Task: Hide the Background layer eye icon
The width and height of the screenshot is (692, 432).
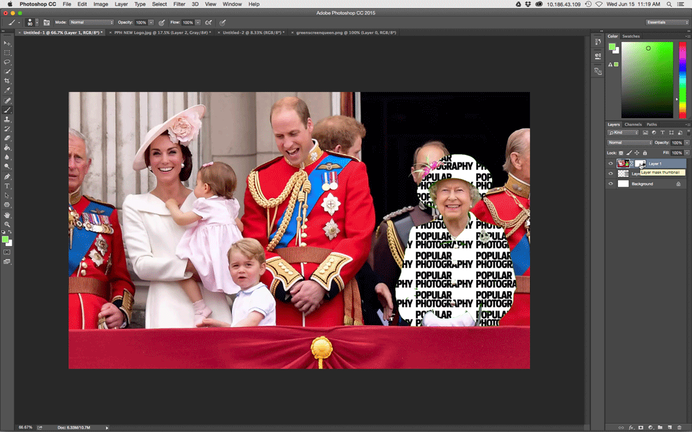Action: pos(611,184)
